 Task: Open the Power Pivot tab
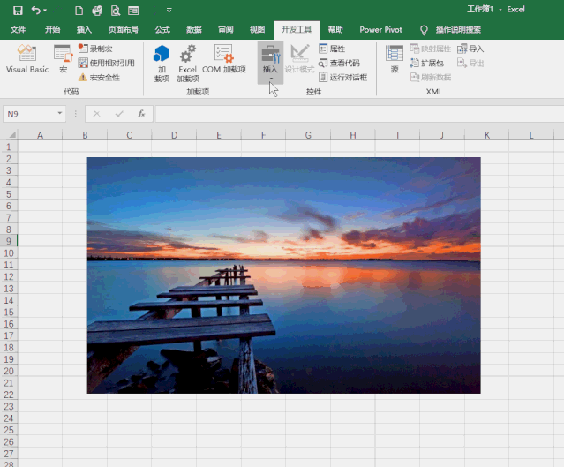click(x=381, y=29)
